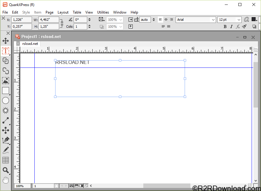The height and width of the screenshot is (191, 261).
Task: Click the X position input field
Action: 21,20
